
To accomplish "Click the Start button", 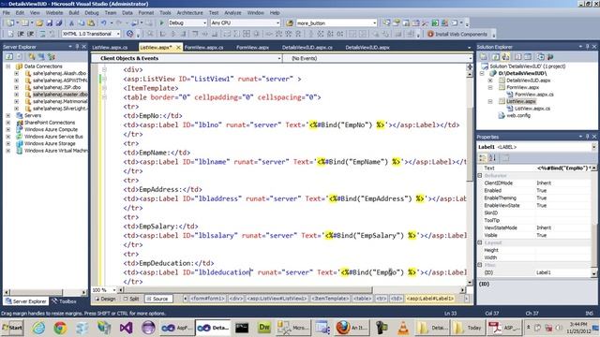I will pyautogui.click(x=12, y=328).
